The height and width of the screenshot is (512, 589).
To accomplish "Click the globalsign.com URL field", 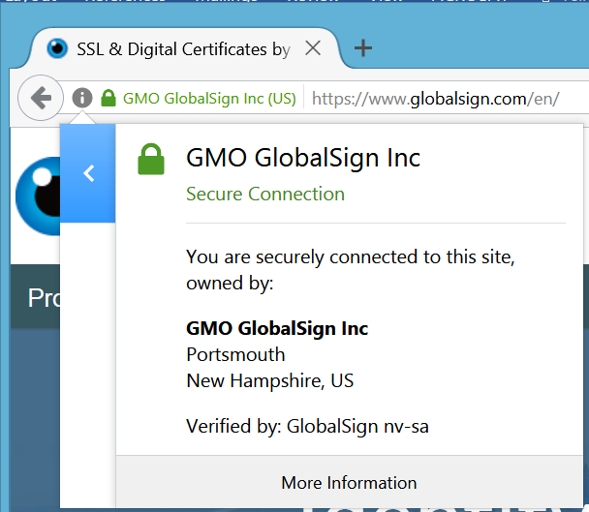I will 435,98.
